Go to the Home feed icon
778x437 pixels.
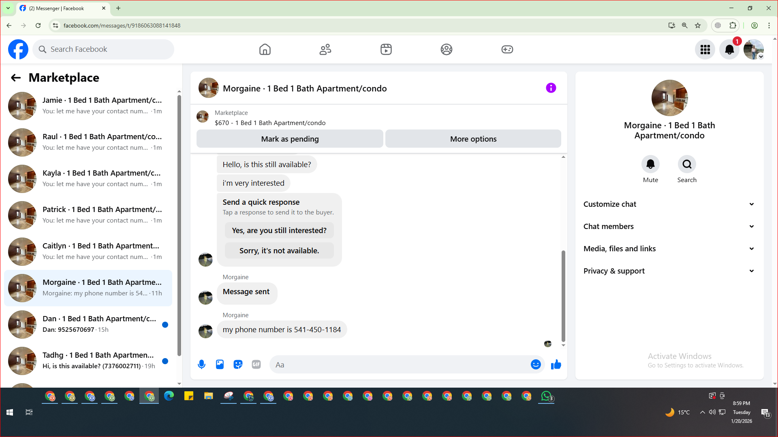point(265,49)
